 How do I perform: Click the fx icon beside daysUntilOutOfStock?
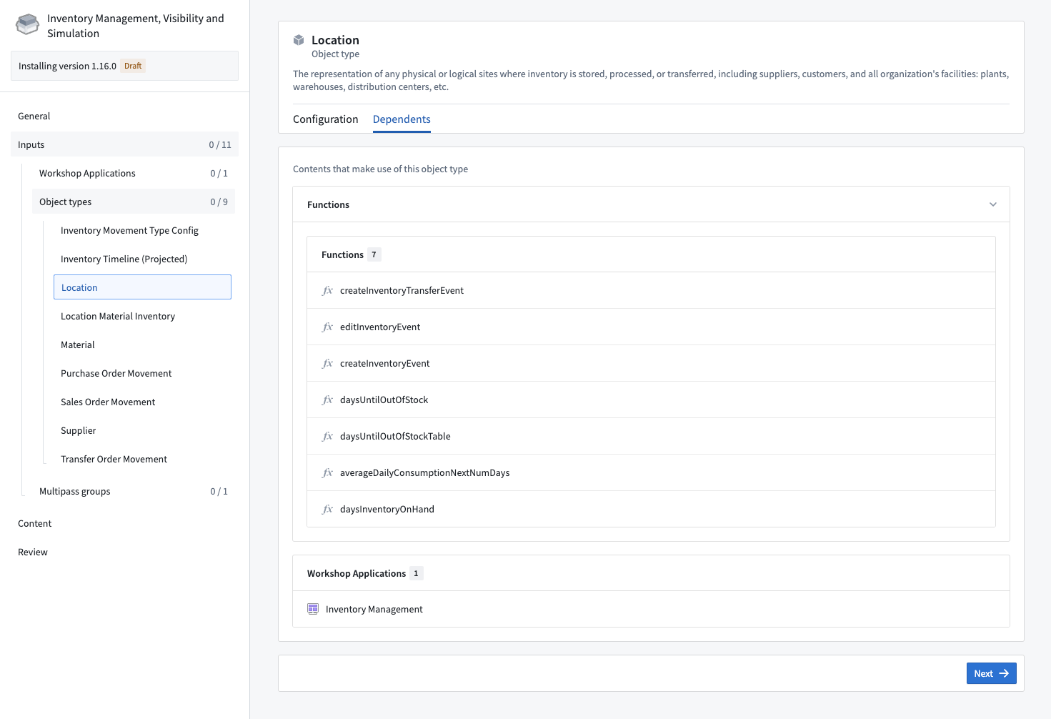coord(327,400)
